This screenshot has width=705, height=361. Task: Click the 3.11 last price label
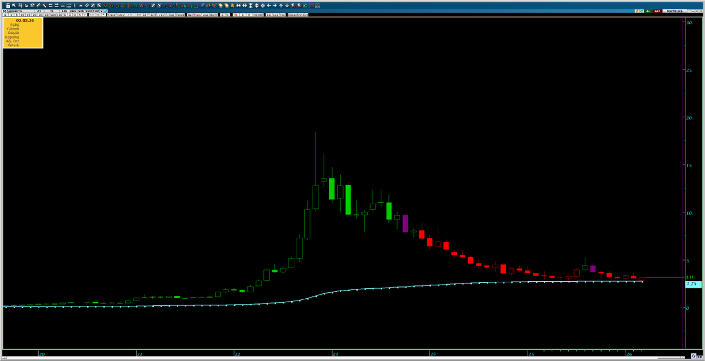tap(689, 277)
